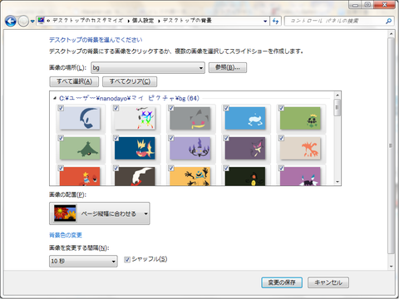The width and height of the screenshot is (399, 299).
Task: Click the 参照(B)... browse button
Action: point(228,67)
